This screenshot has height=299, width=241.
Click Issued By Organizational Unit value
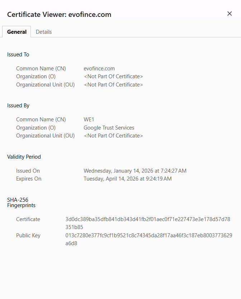point(113,136)
